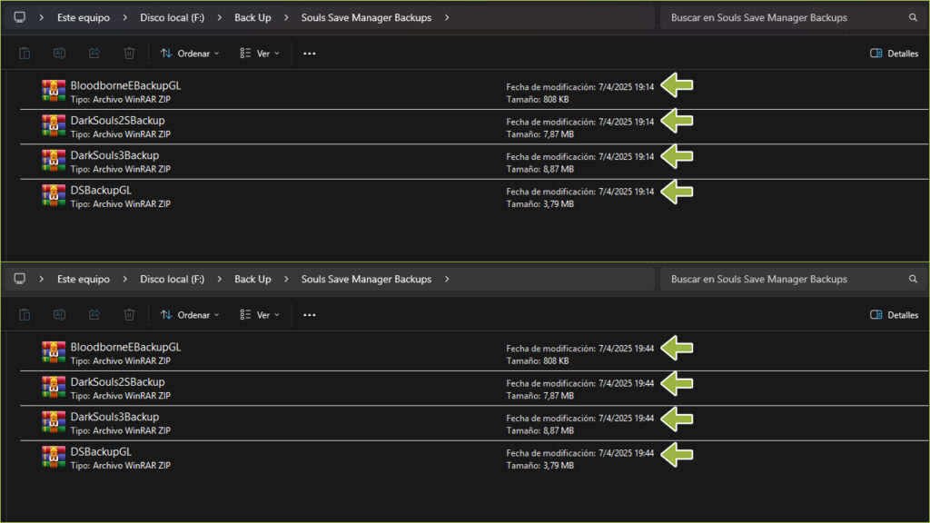
Task: Go to Este equipo in the lower window breadcrumb
Action: [83, 280]
